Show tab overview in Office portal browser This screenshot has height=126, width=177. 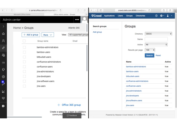click(85, 10)
